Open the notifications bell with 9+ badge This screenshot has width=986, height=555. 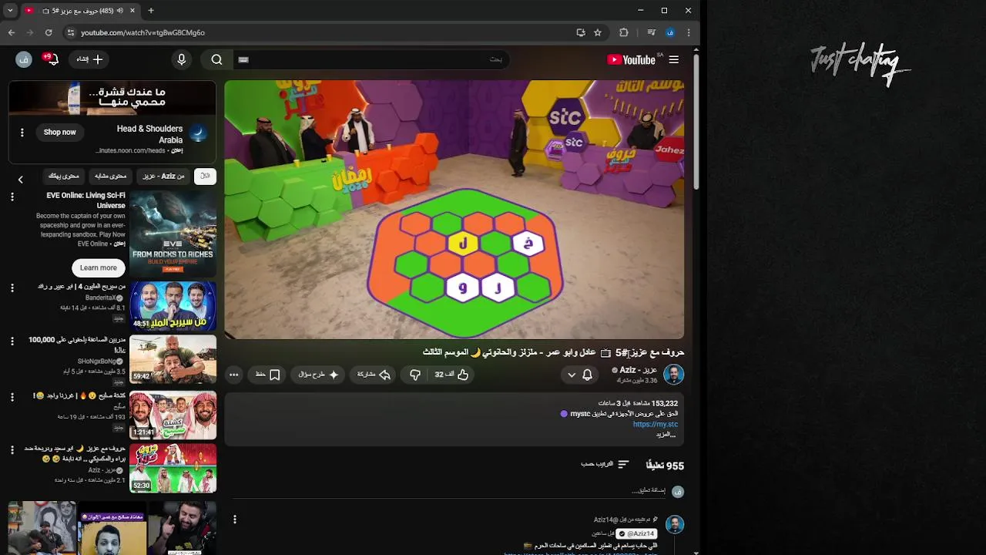pos(52,59)
